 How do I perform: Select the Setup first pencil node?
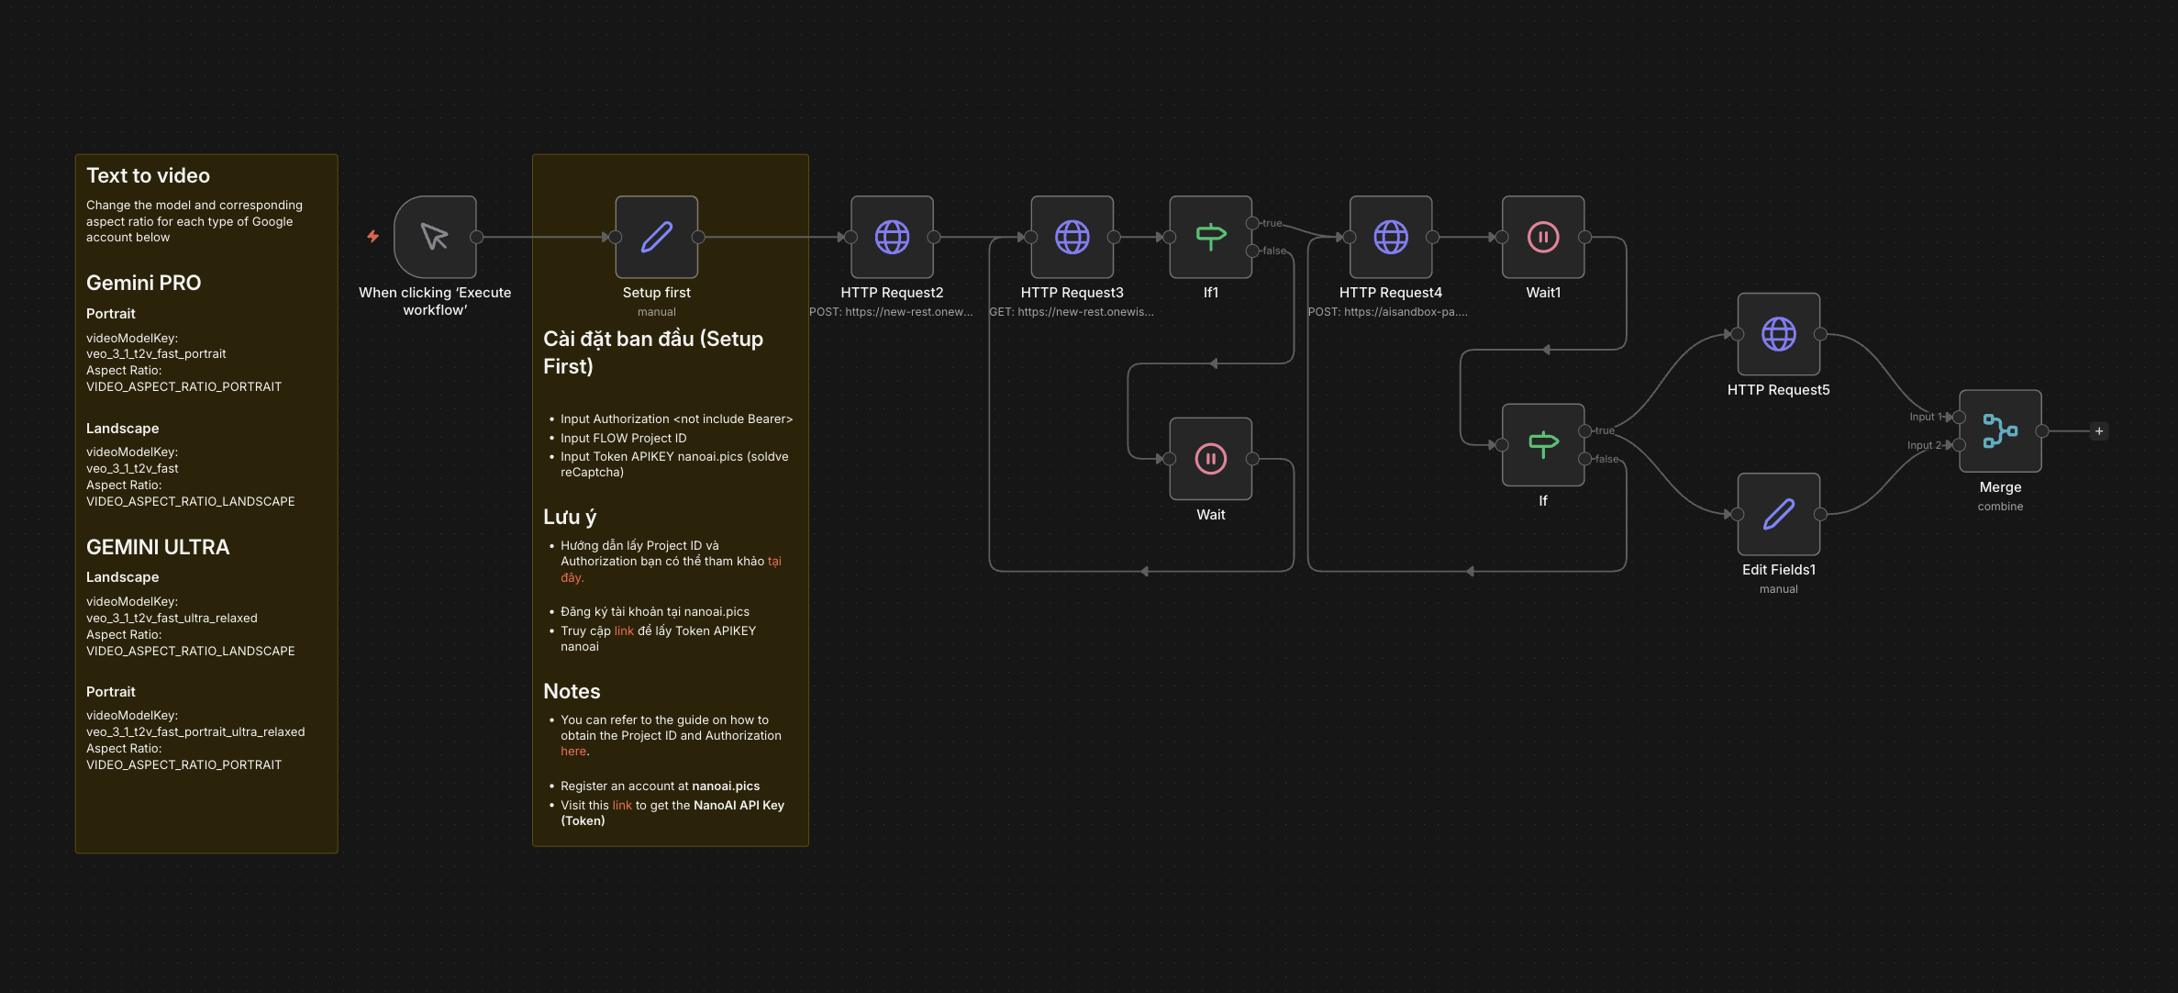pyautogui.click(x=656, y=237)
